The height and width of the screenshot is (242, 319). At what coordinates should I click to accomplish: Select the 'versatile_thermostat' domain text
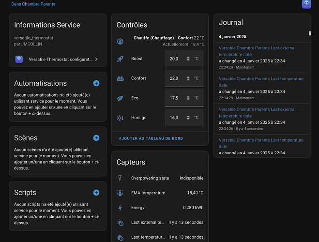coord(33,38)
